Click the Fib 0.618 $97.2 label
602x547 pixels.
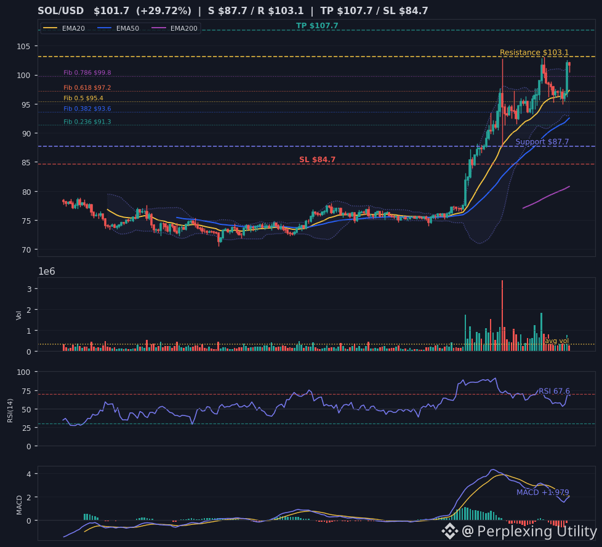87,88
